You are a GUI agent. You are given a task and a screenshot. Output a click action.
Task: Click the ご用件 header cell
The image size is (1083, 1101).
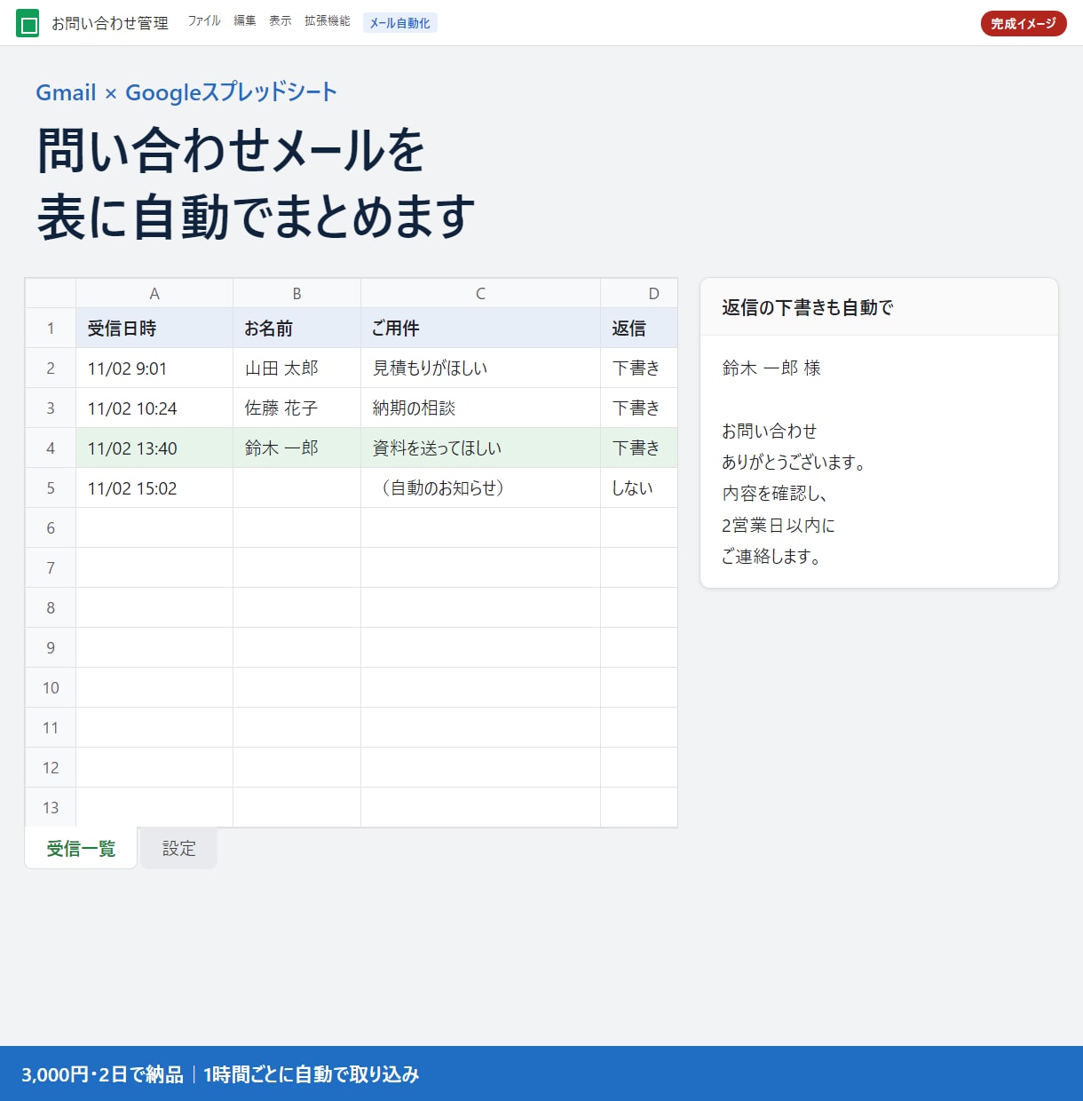480,329
